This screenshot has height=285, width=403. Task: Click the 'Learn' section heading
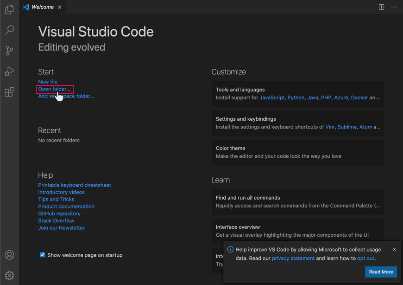point(220,180)
